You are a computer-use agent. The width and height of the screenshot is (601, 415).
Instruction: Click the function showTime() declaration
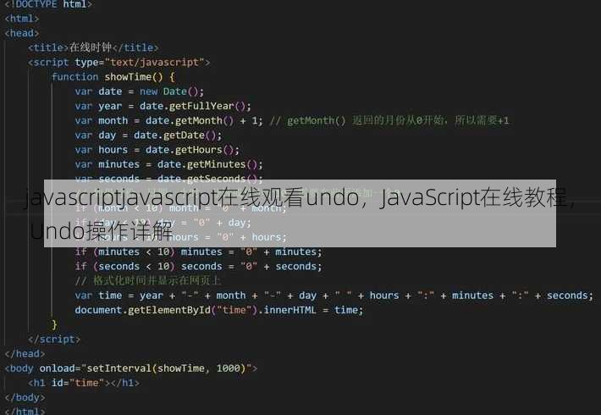[113, 77]
